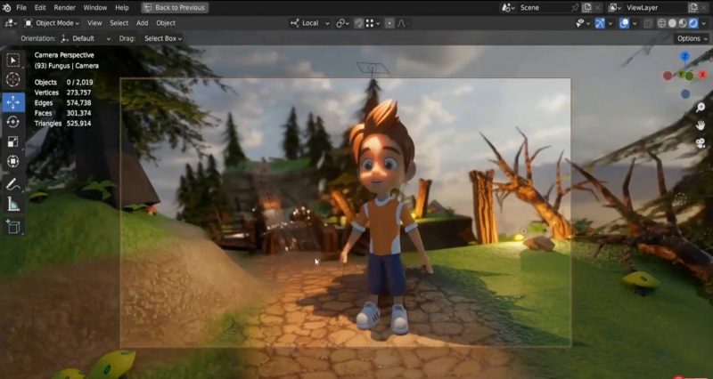This screenshot has height=379, width=713.
Task: Open the Help menu
Action: pyautogui.click(x=122, y=8)
